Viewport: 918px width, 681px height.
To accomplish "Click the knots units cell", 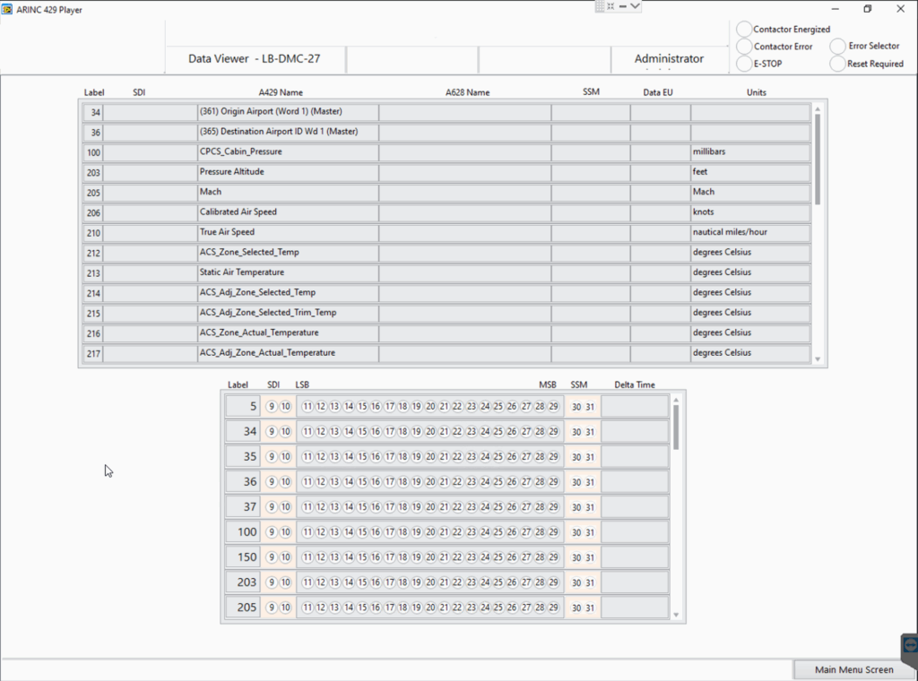I will (750, 213).
